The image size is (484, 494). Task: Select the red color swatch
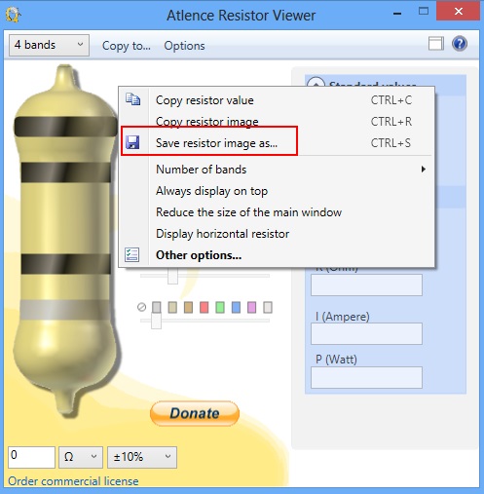204,307
